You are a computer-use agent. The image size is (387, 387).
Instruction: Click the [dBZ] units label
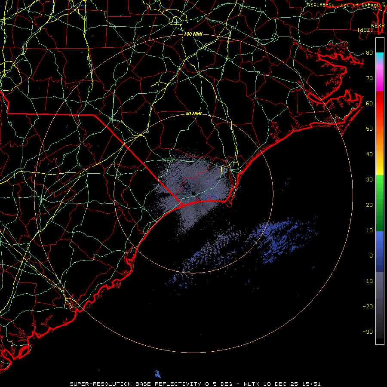365,30
